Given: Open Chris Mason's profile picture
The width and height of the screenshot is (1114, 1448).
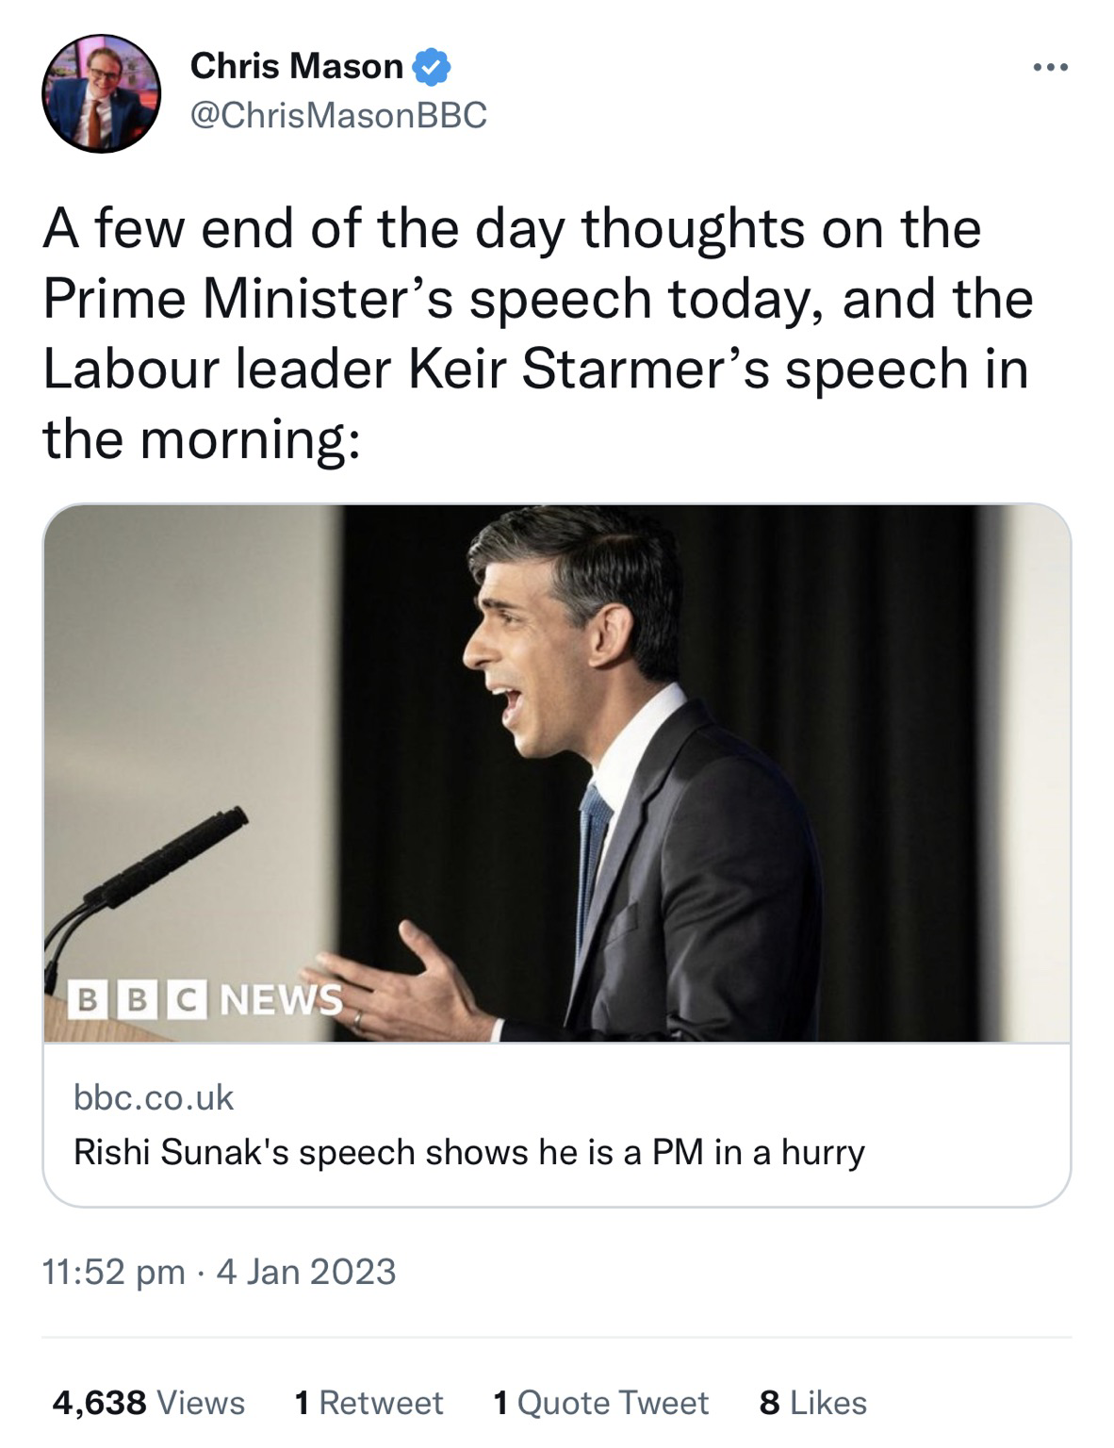Looking at the screenshot, I should coord(101,93).
